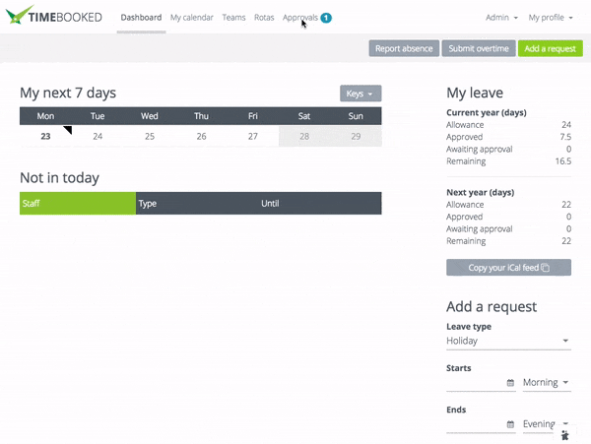Screen dimensions: 591x444
Task: Go to My calendar tab
Action: (190, 18)
